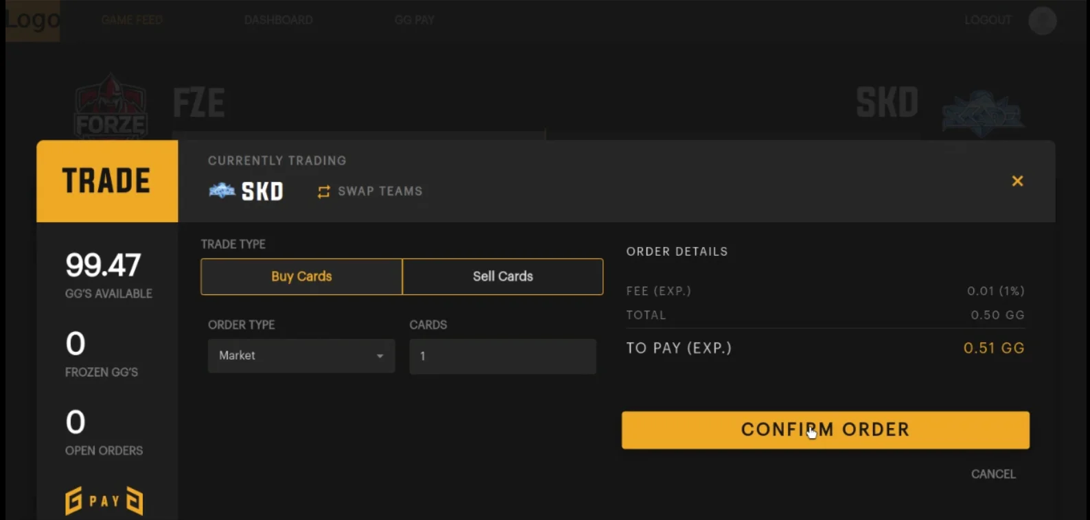The image size is (1090, 520).
Task: Open the Order Type Market dropdown
Action: [301, 356]
